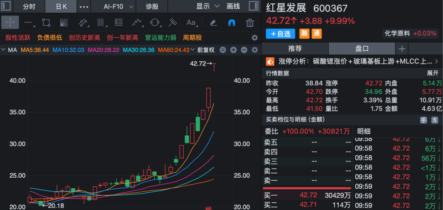Click the 创一年新高 tag

[x=123, y=38]
